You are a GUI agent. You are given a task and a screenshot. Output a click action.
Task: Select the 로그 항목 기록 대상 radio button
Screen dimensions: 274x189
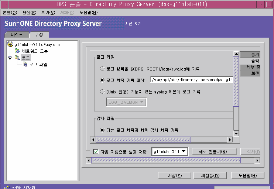point(102,80)
